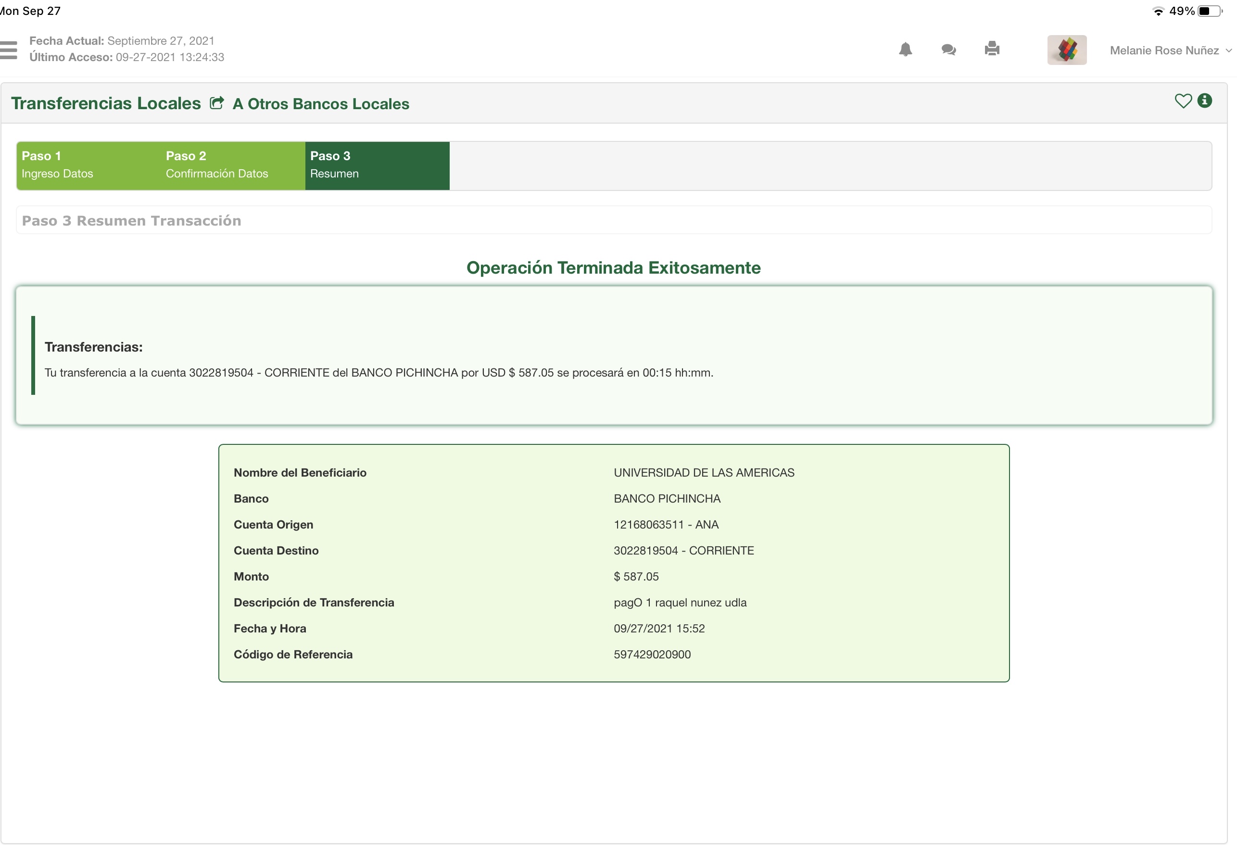Viewport: 1237px width, 845px height.
Task: Select the Paso 2 Confirmación Datos tab
Action: coord(233,165)
